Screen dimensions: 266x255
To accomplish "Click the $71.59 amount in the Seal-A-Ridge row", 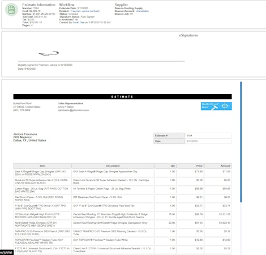I will (x=227, y=172).
